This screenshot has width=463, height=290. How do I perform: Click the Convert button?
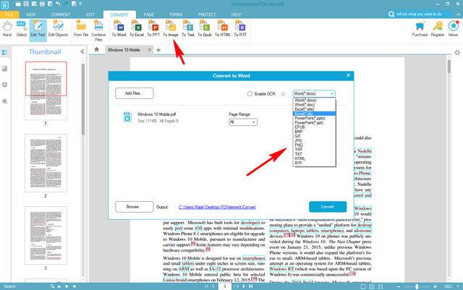(x=328, y=207)
